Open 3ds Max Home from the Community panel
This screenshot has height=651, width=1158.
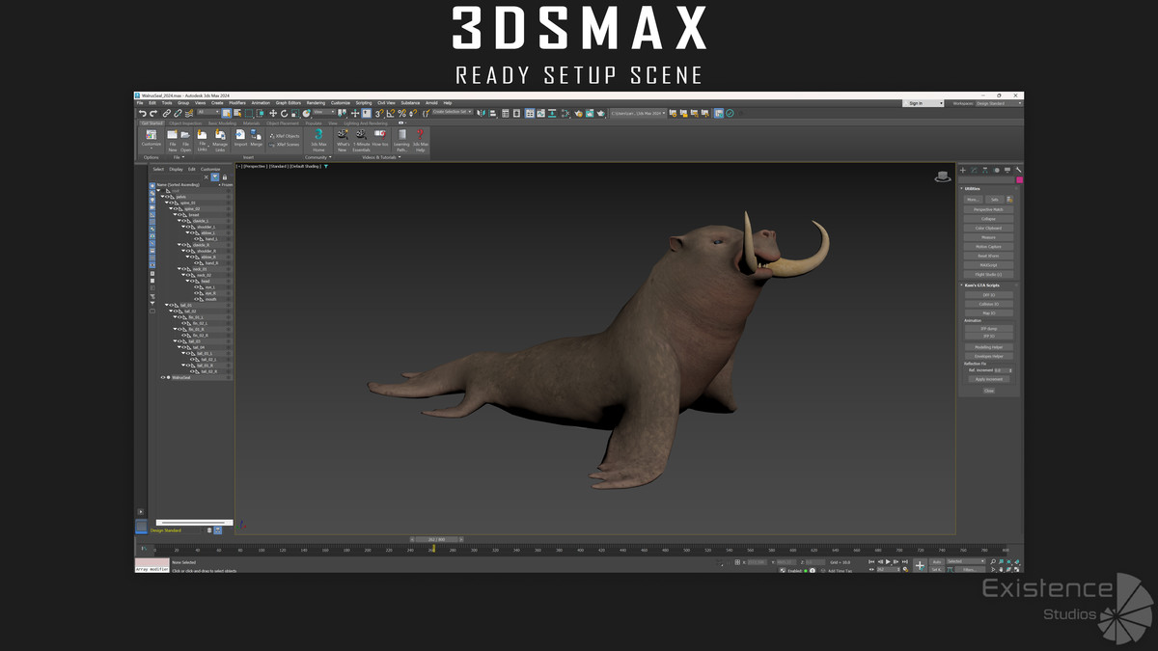click(x=318, y=139)
